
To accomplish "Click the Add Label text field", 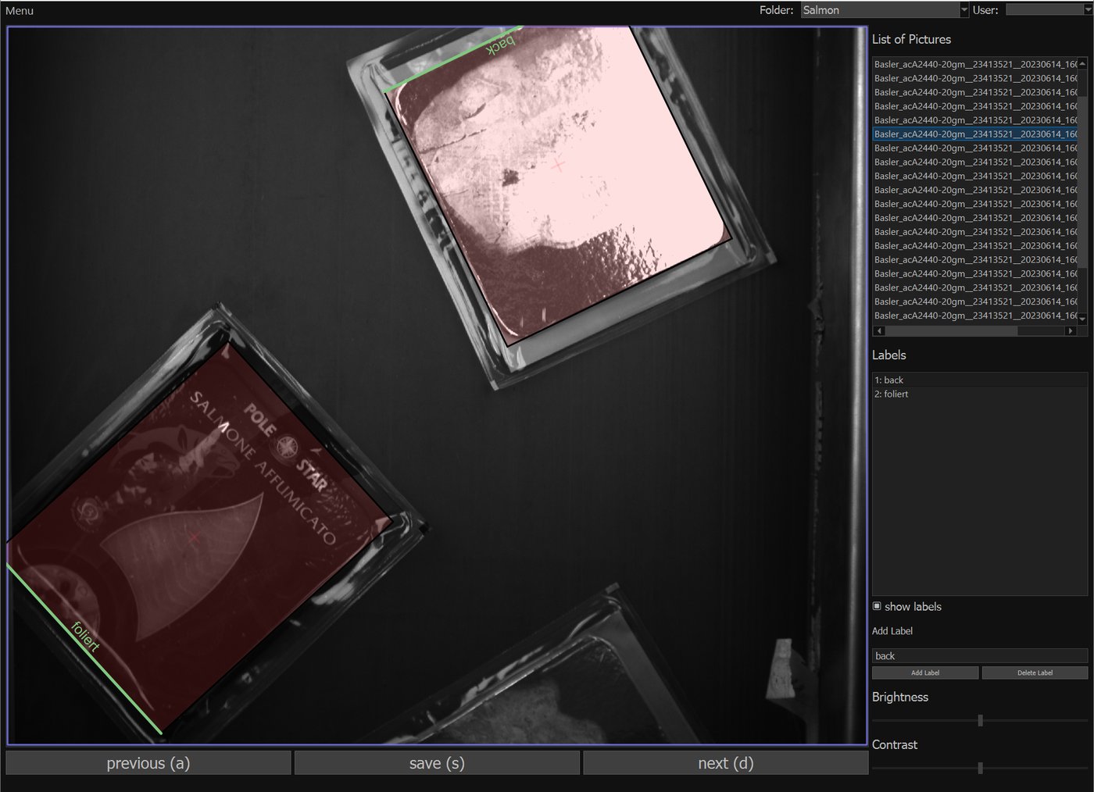I will click(979, 656).
